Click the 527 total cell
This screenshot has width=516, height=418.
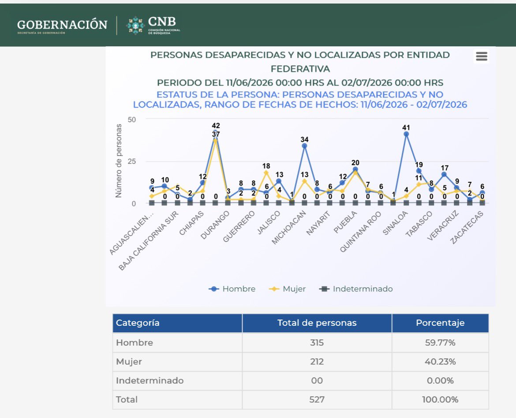(x=317, y=399)
